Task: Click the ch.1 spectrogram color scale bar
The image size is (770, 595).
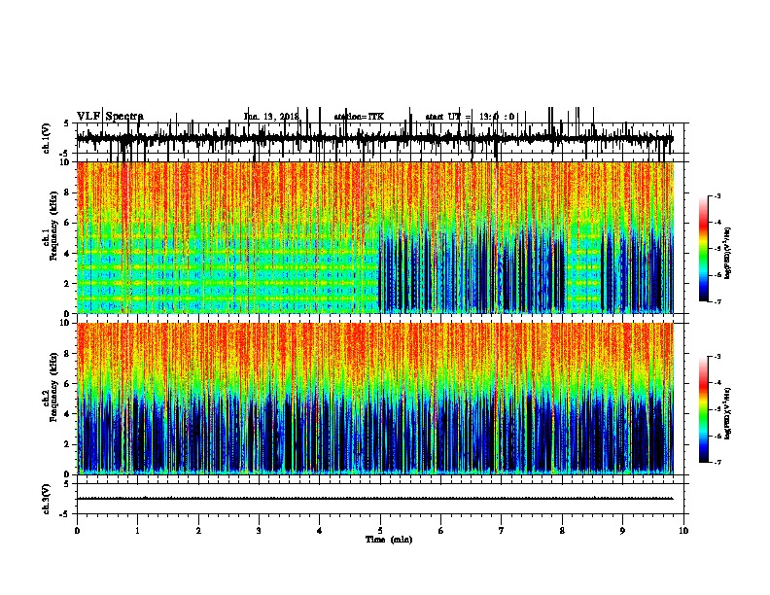Action: [x=704, y=249]
